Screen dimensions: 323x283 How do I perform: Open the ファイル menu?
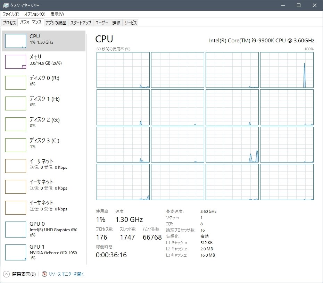coord(9,14)
